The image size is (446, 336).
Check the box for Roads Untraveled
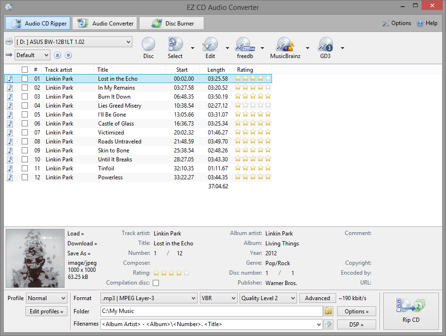[x=25, y=142]
